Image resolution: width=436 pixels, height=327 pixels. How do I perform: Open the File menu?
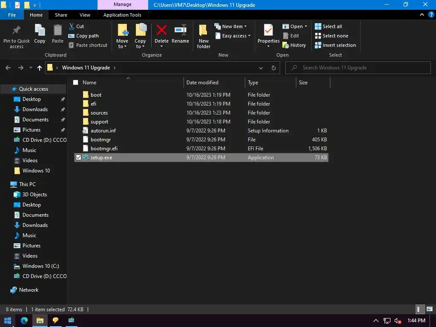pos(12,15)
